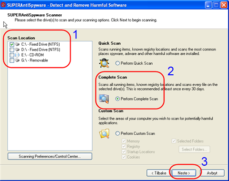This screenshot has width=229, height=181.
Task: Select Perform Quick Scan radio button
Action: (x=117, y=63)
